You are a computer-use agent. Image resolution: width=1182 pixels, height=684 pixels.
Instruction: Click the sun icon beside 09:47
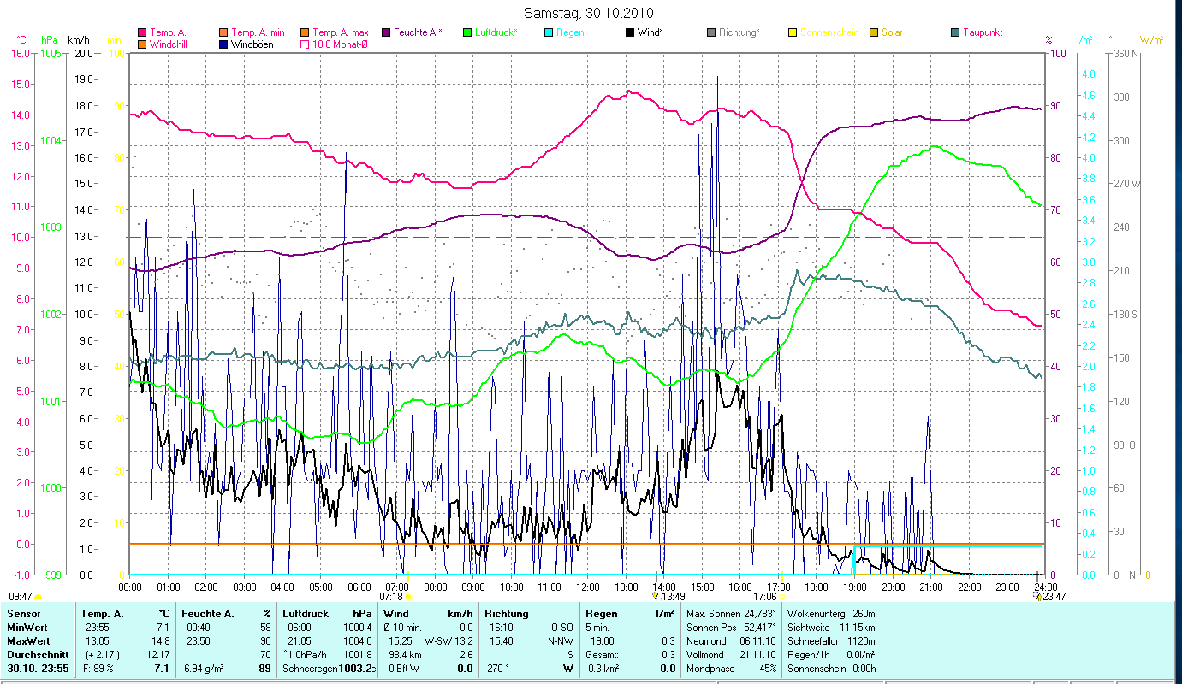[x=38, y=597]
